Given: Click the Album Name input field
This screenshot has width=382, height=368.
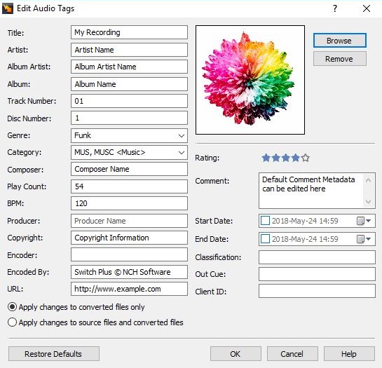Looking at the screenshot, I should [x=129, y=84].
